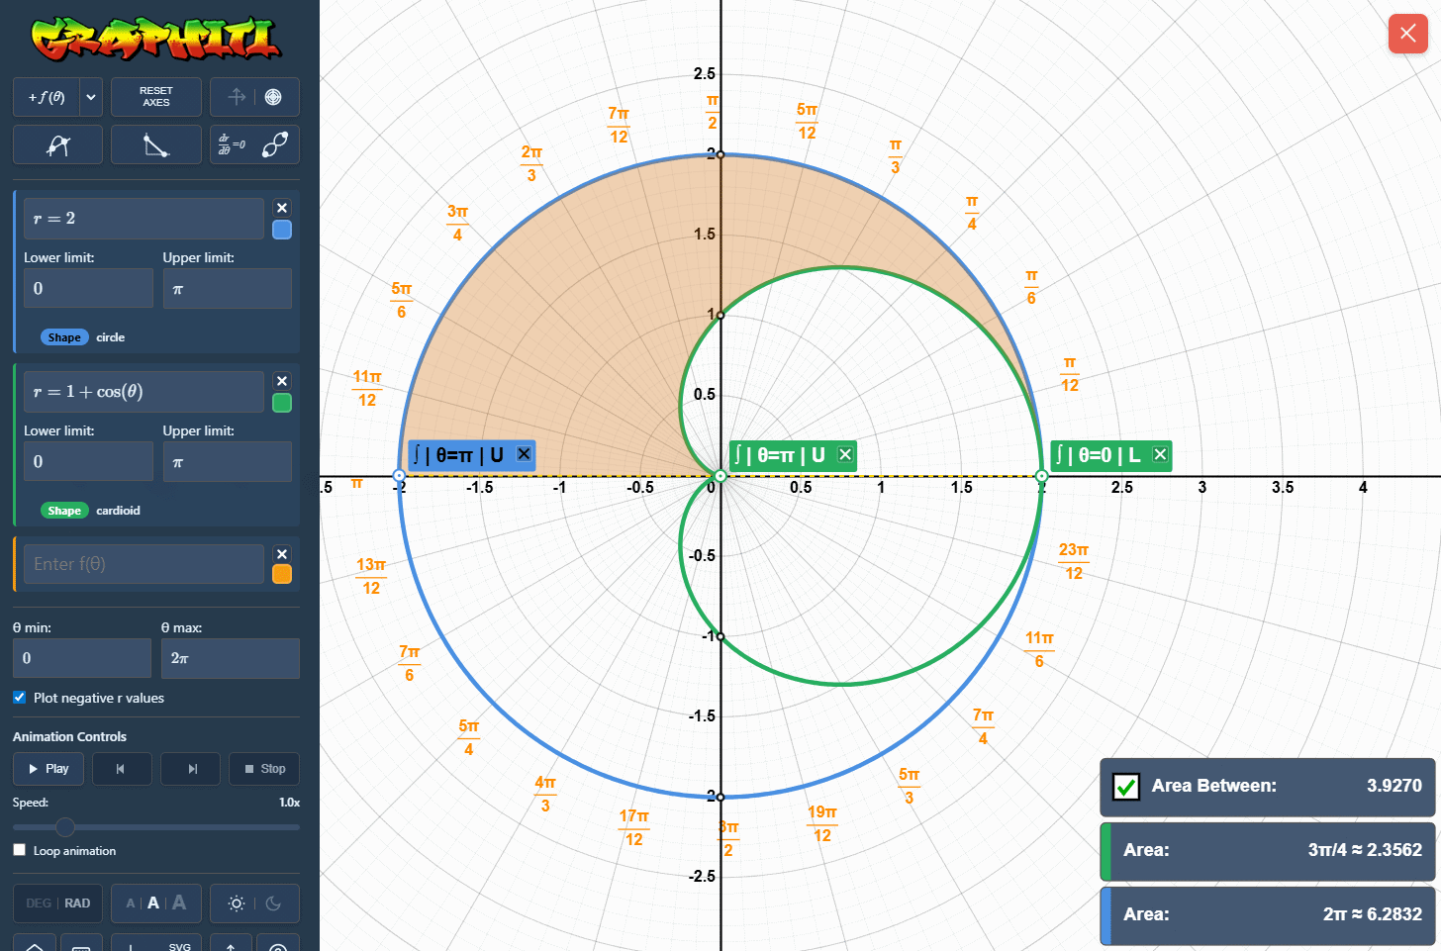Viewport: 1441px width, 951px height.
Task: Remove the empty orange function row
Action: tap(282, 554)
